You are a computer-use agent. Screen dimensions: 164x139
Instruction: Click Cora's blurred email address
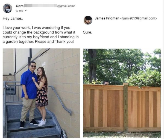50,6
